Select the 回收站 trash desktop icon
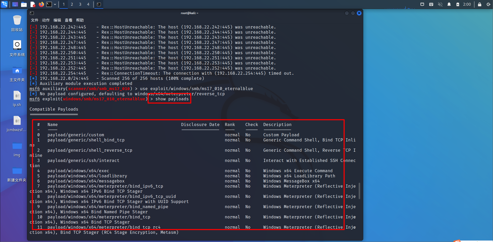This screenshot has width=493, height=242. pos(17,23)
